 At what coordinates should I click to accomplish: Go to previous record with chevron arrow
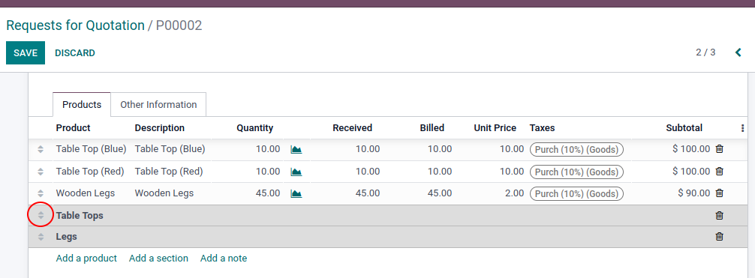pyautogui.click(x=738, y=52)
